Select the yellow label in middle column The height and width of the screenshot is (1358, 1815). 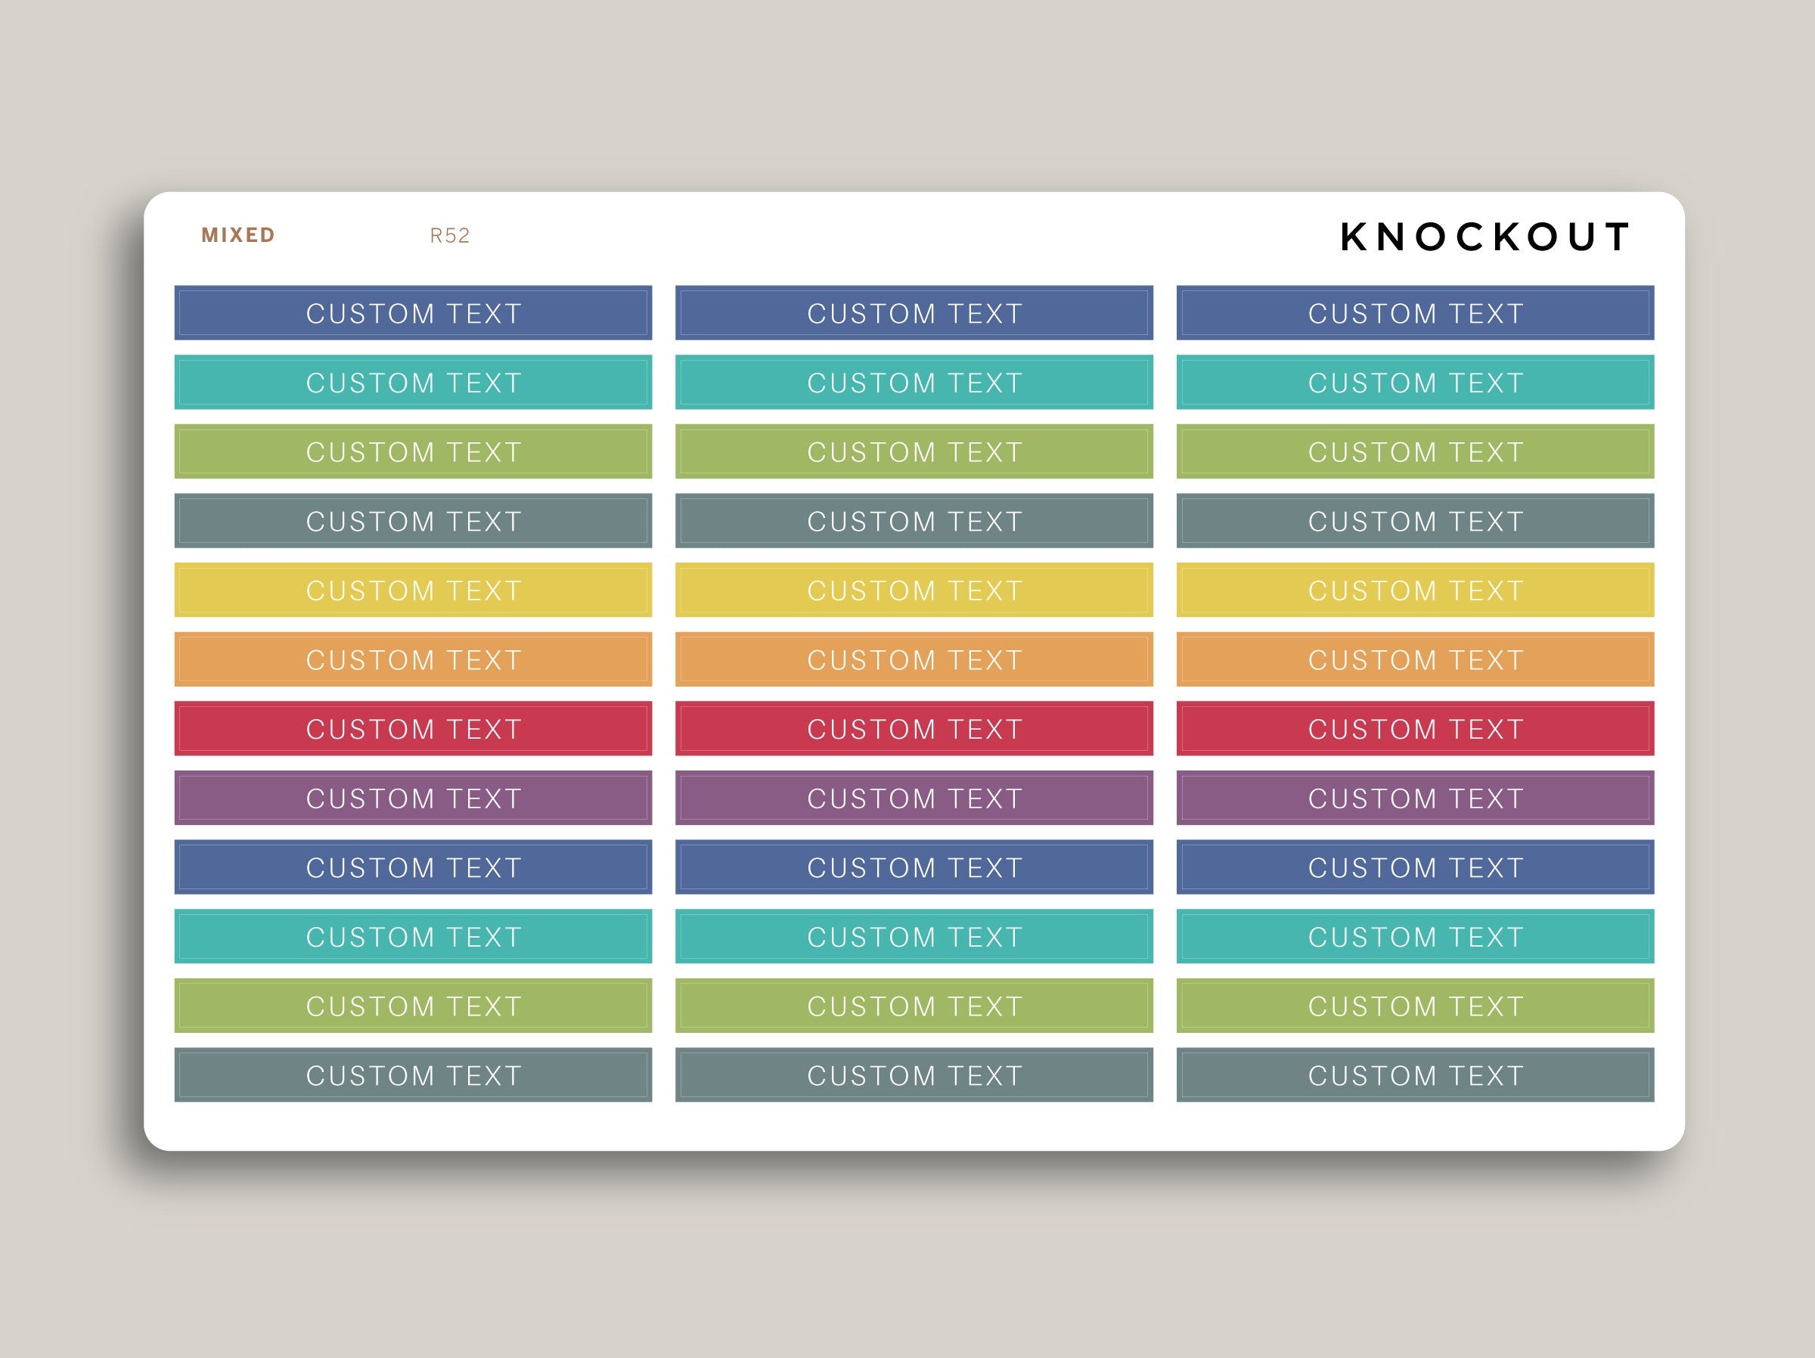[914, 590]
